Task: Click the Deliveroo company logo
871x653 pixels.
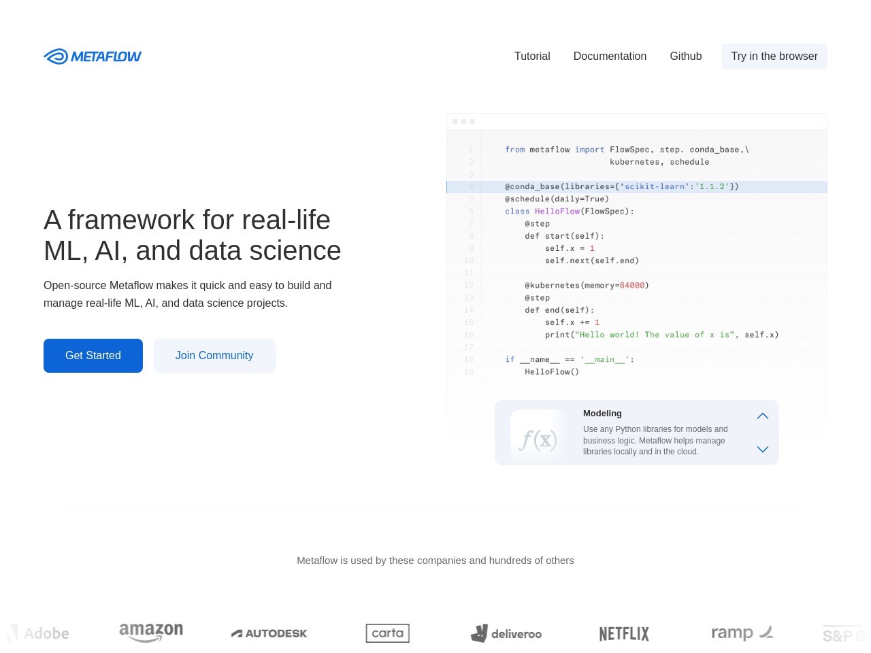Action: coord(506,633)
